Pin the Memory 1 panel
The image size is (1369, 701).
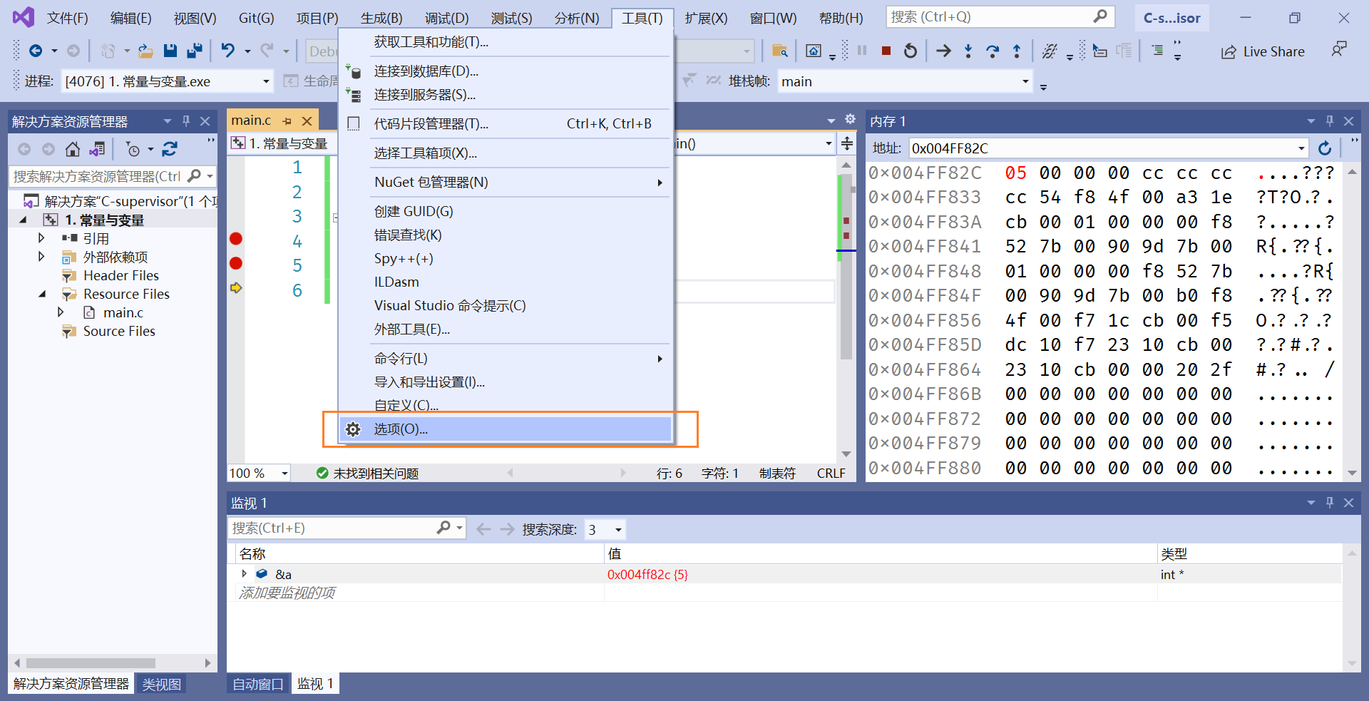click(x=1330, y=121)
